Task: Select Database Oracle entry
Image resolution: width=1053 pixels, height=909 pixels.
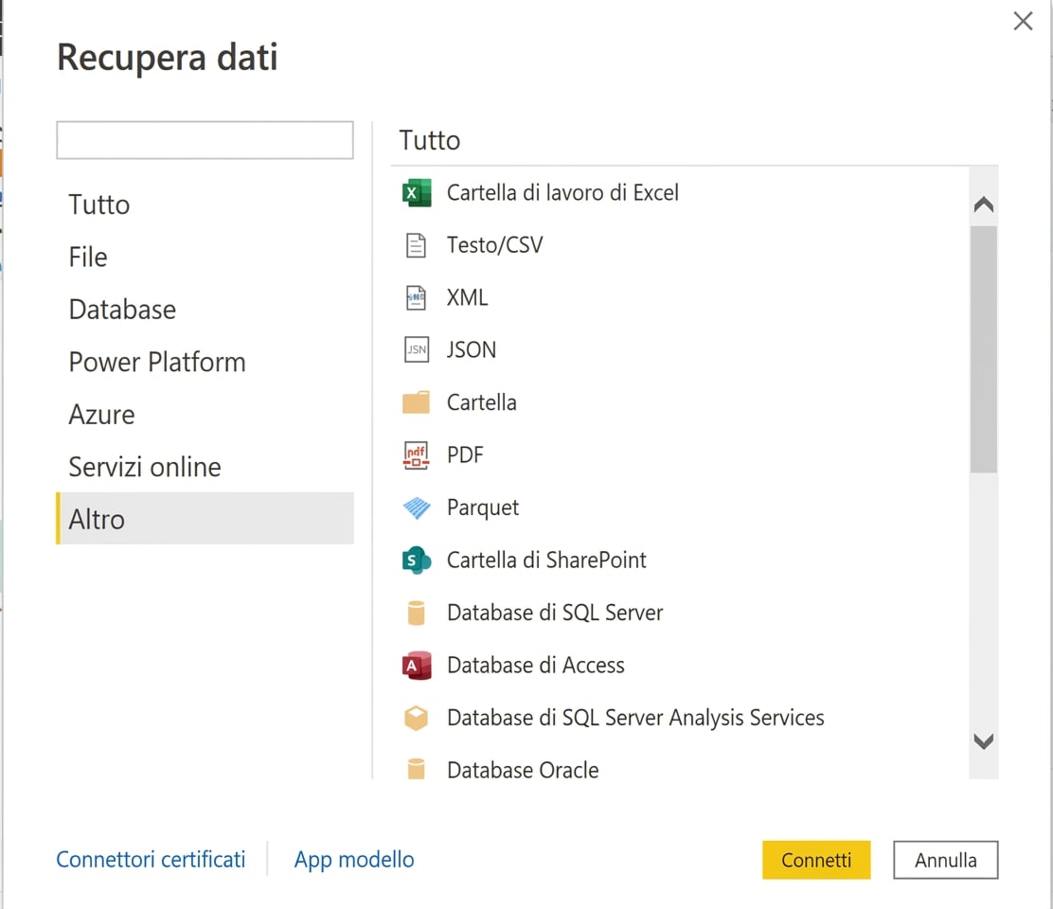Action: [x=523, y=770]
